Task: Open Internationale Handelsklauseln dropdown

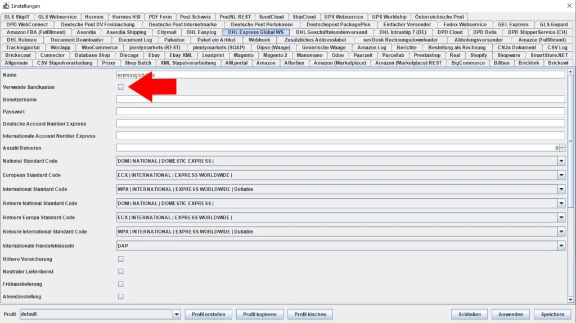Action: tap(561, 246)
